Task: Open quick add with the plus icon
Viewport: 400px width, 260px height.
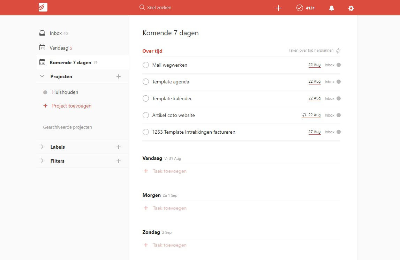Action: [278, 8]
